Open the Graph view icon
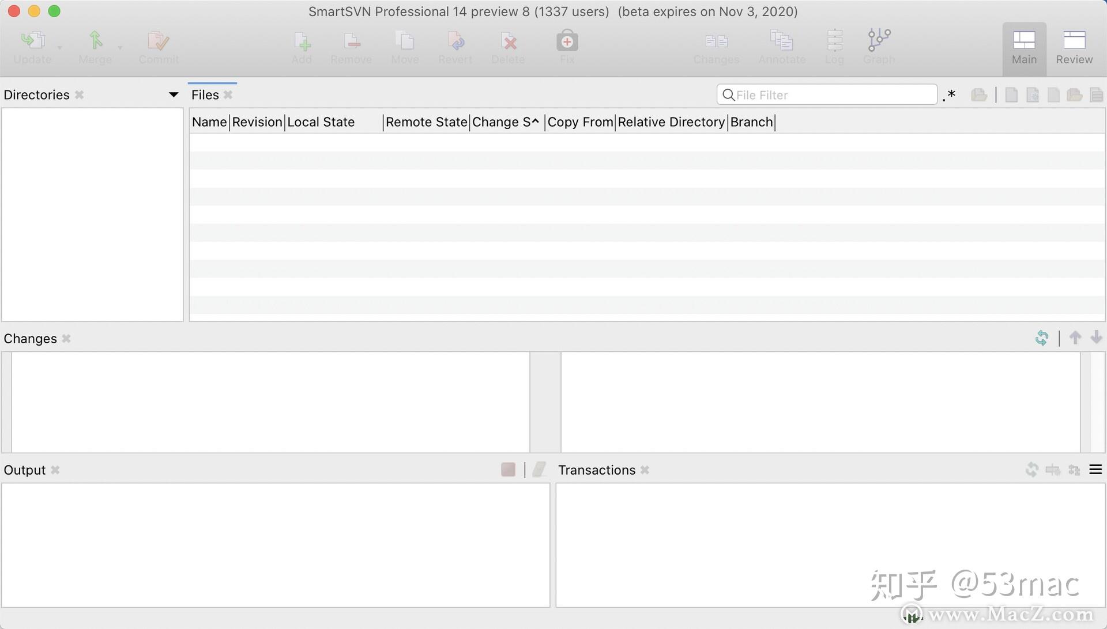1107x629 pixels. click(x=878, y=40)
